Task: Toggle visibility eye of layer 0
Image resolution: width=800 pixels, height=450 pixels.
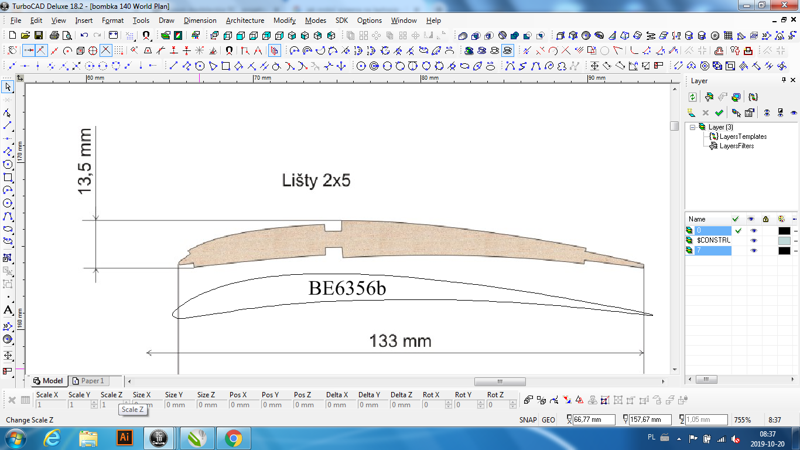Action: coord(753,231)
